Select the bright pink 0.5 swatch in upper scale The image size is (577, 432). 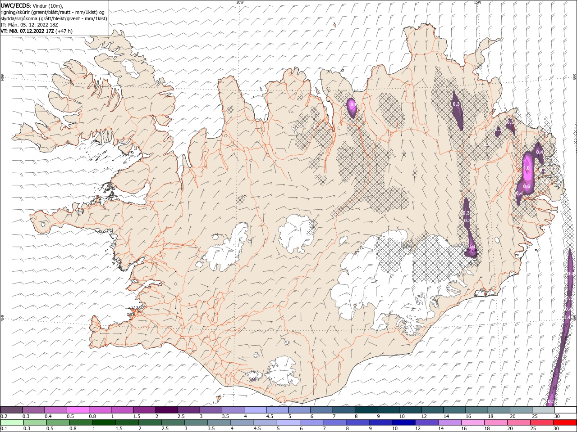point(78,410)
